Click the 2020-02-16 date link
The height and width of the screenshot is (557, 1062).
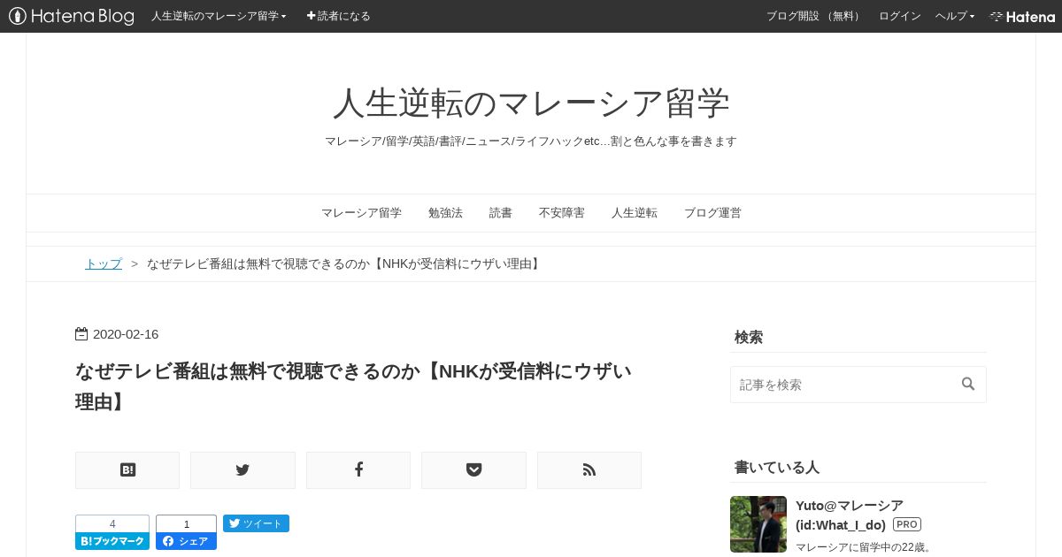[126, 334]
